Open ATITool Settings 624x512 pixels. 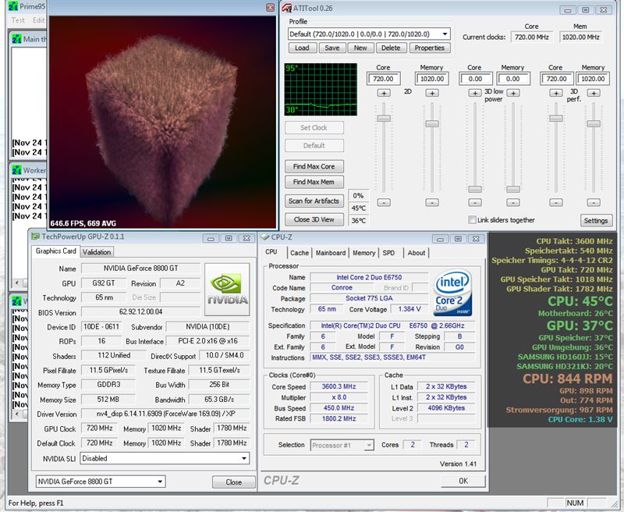point(596,221)
